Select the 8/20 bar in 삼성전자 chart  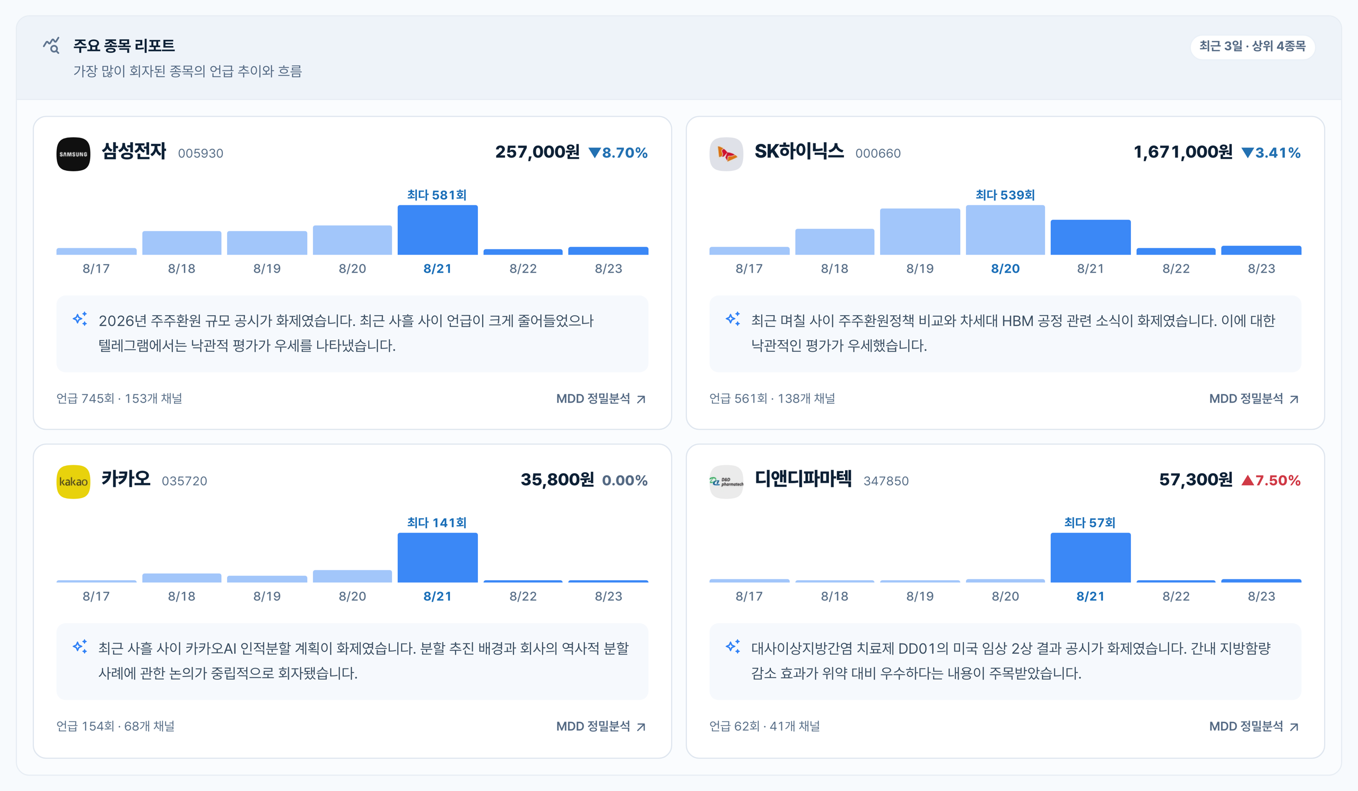352,240
